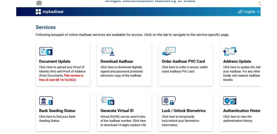This screenshot has height=134, width=277.
Task: Open the Document Update heading
Action: (55, 61)
